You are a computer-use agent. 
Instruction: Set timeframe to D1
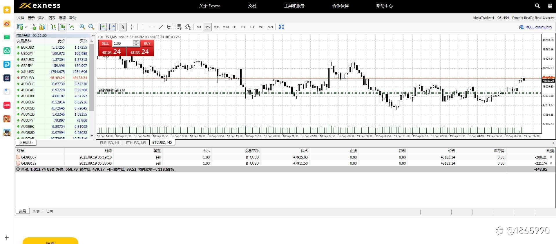[252, 27]
